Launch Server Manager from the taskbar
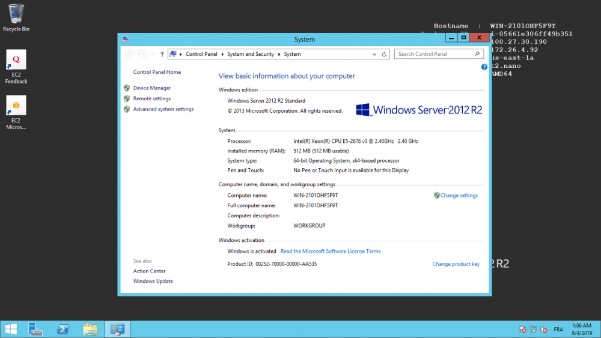Image resolution: width=601 pixels, height=338 pixels. coord(35,329)
